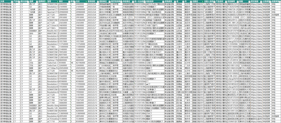The image size is (281, 123).
Task: Select total price cell 46200000
Action: pos(81,71)
